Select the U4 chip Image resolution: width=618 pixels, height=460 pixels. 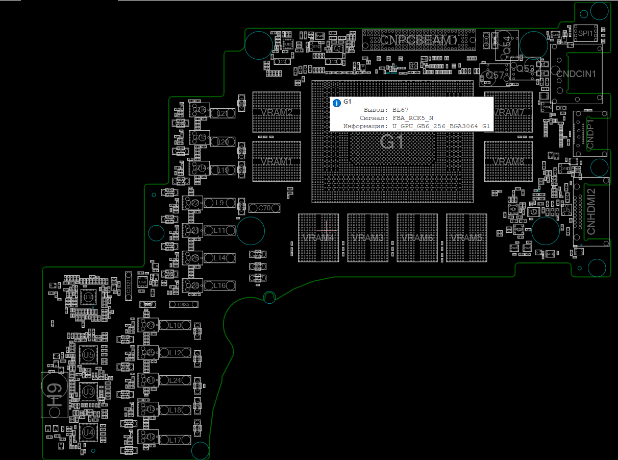[89, 432]
